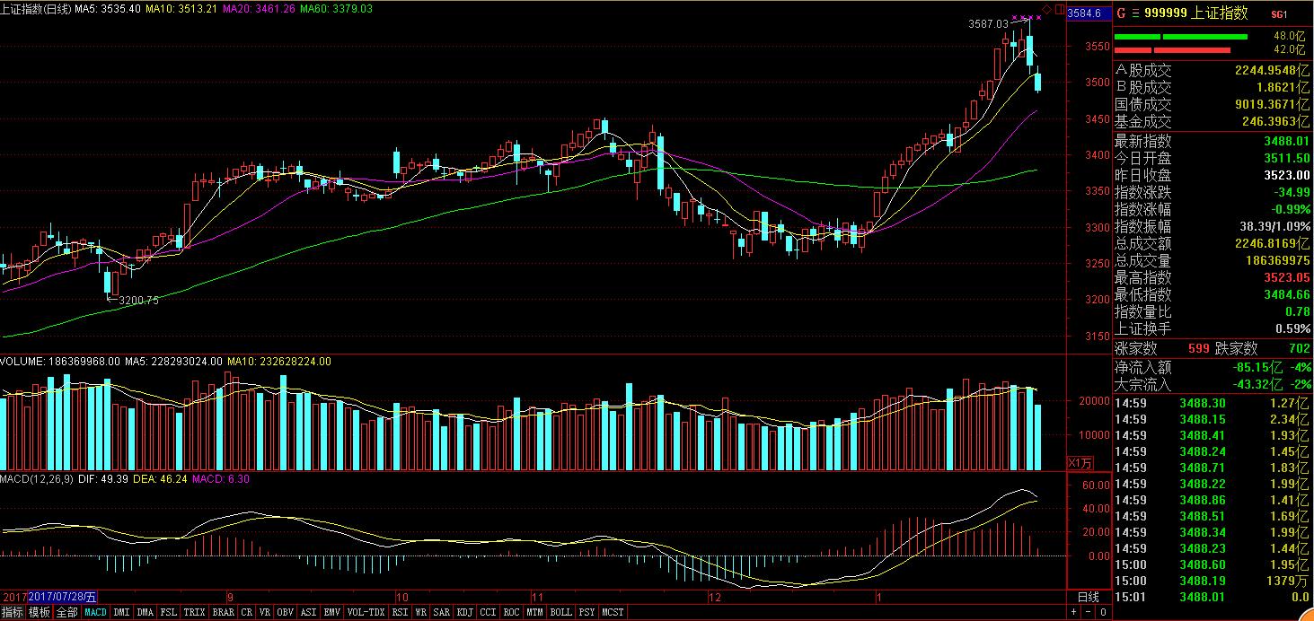The height and width of the screenshot is (621, 1314).
Task: Click the MA60: 3379.03 label
Action: click(335, 8)
